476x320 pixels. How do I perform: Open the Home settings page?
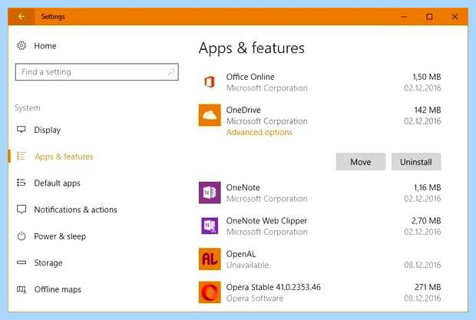click(x=45, y=46)
